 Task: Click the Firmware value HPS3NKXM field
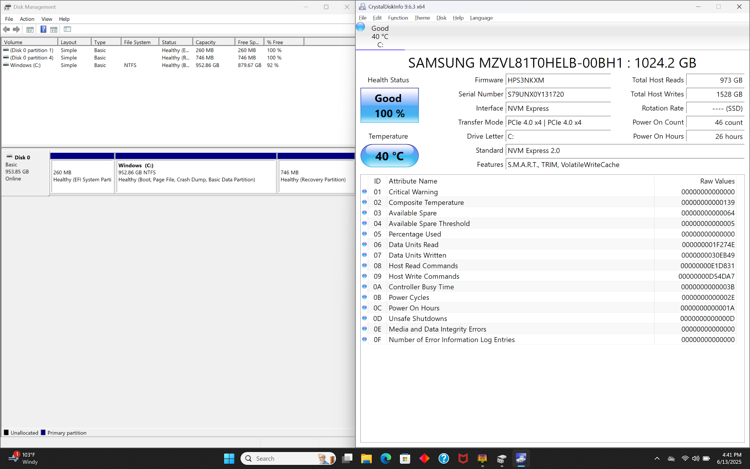click(x=558, y=80)
